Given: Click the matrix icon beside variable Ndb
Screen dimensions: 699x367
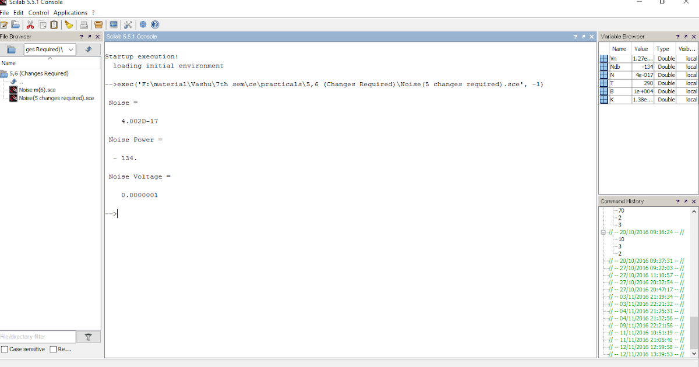Looking at the screenshot, I should click(x=603, y=67).
